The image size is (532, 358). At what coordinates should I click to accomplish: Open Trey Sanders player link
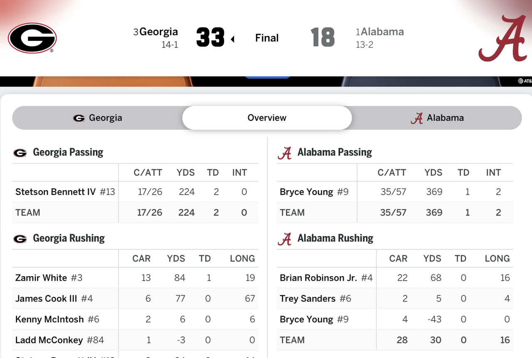pyautogui.click(x=308, y=299)
